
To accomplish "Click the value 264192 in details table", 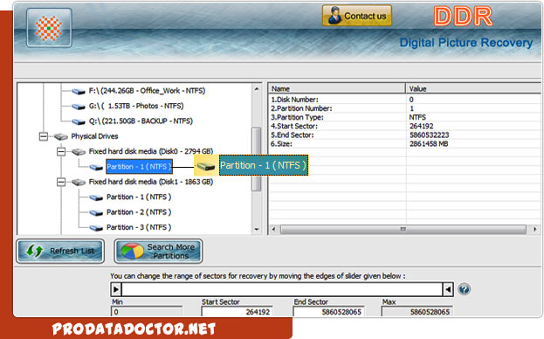I will click(421, 127).
